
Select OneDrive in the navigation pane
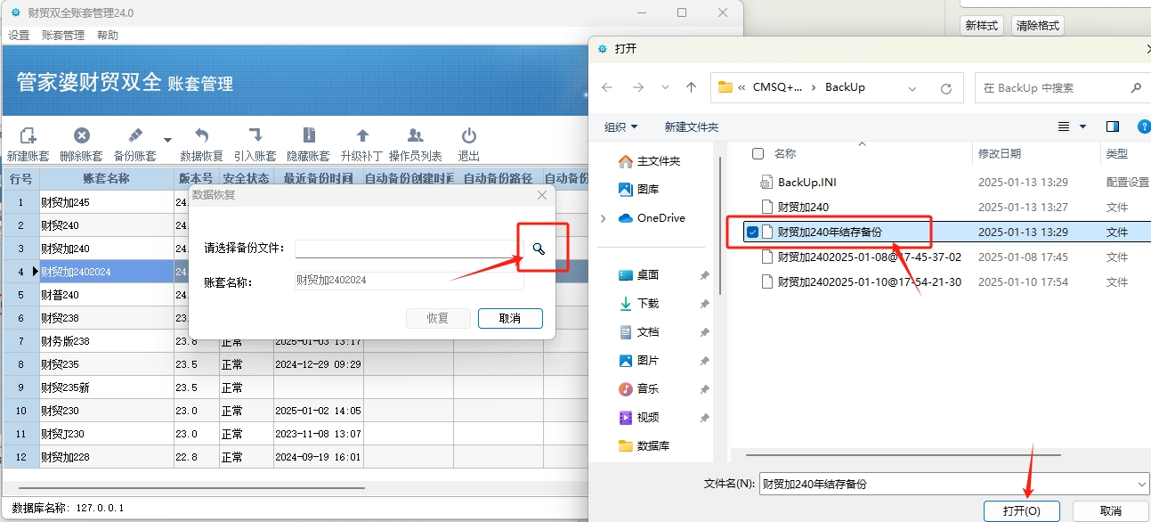pos(652,218)
